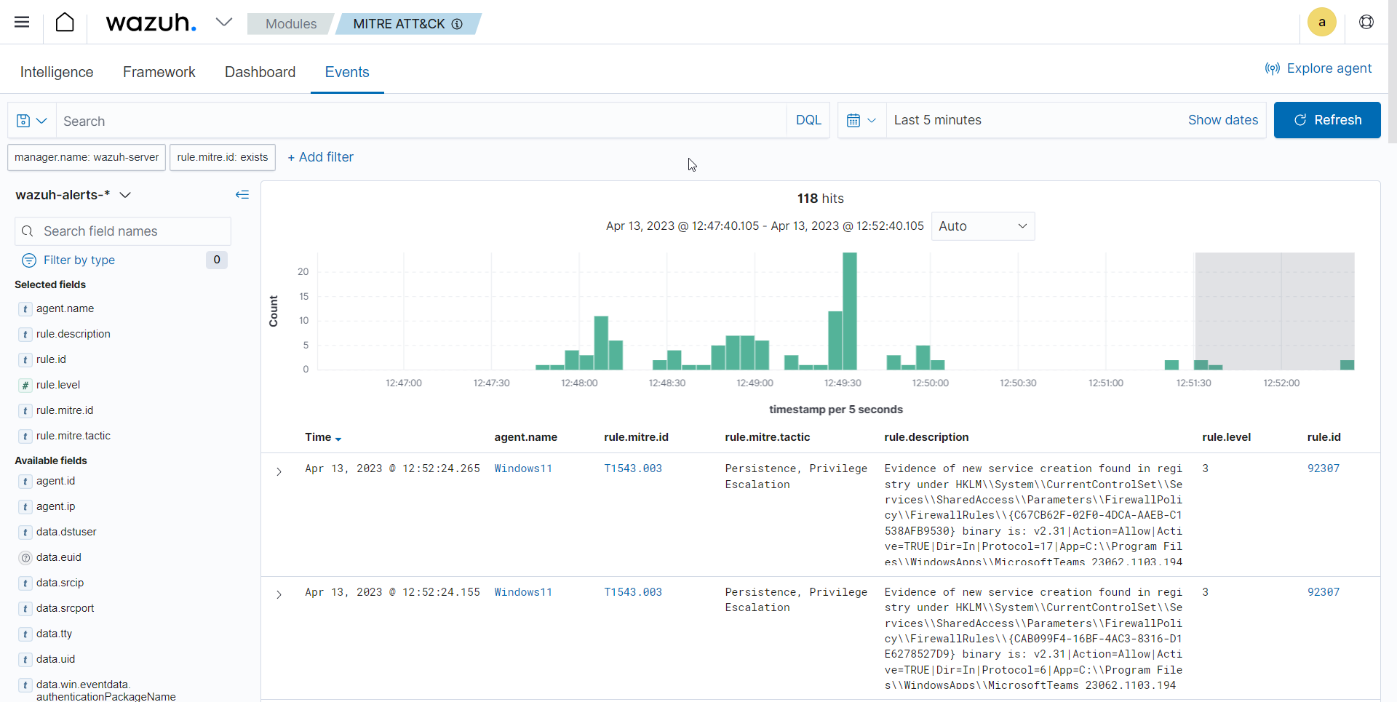Open the Auto interval dropdown
The image size is (1397, 702).
point(982,226)
